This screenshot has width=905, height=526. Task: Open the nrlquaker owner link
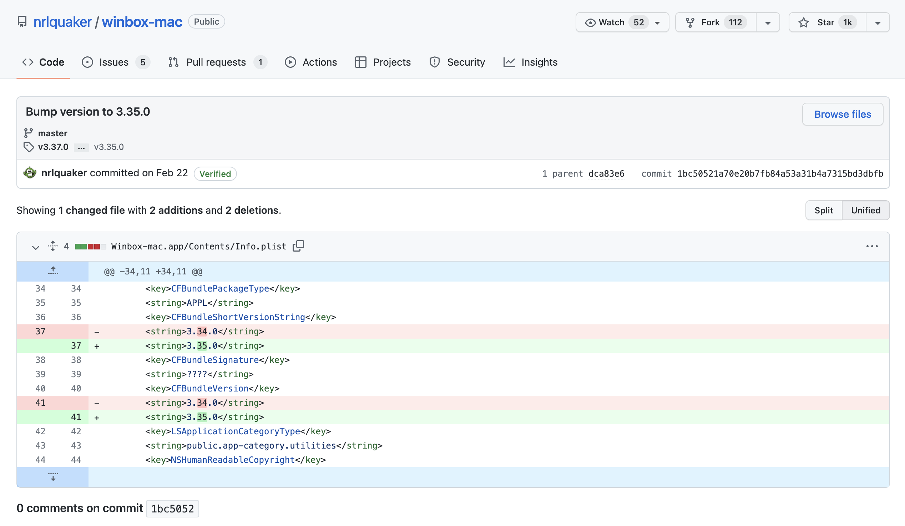pyautogui.click(x=62, y=22)
